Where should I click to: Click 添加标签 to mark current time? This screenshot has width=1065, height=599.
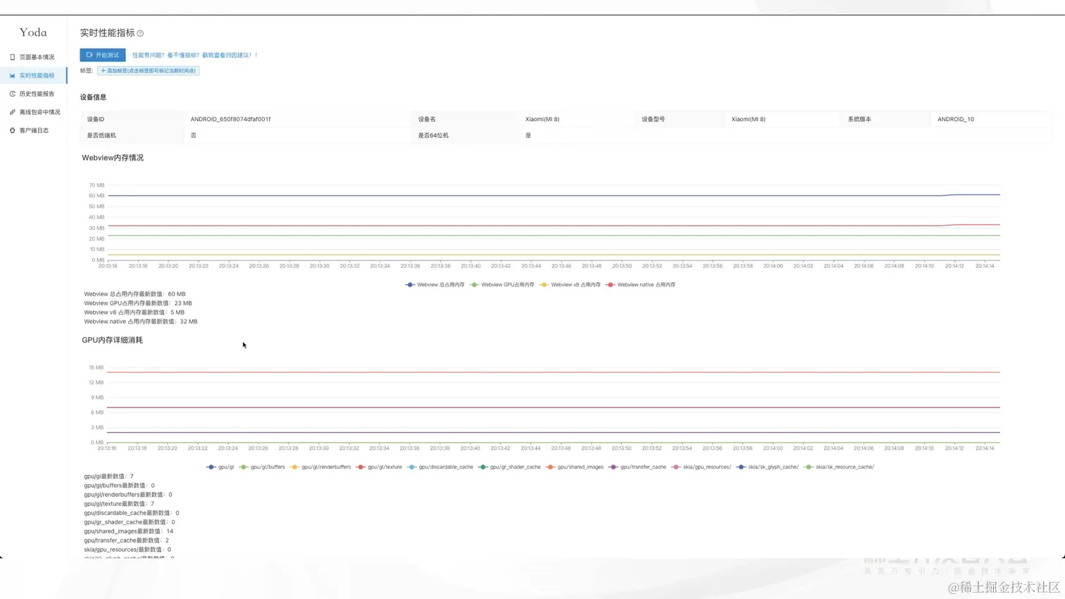point(148,70)
